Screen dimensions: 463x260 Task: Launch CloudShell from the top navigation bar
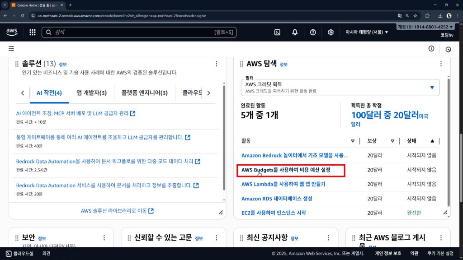(x=277, y=32)
